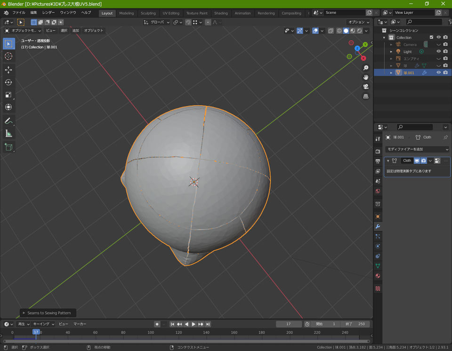
Task: Open the モディファイアーを追加 dropdown
Action: [417, 149]
